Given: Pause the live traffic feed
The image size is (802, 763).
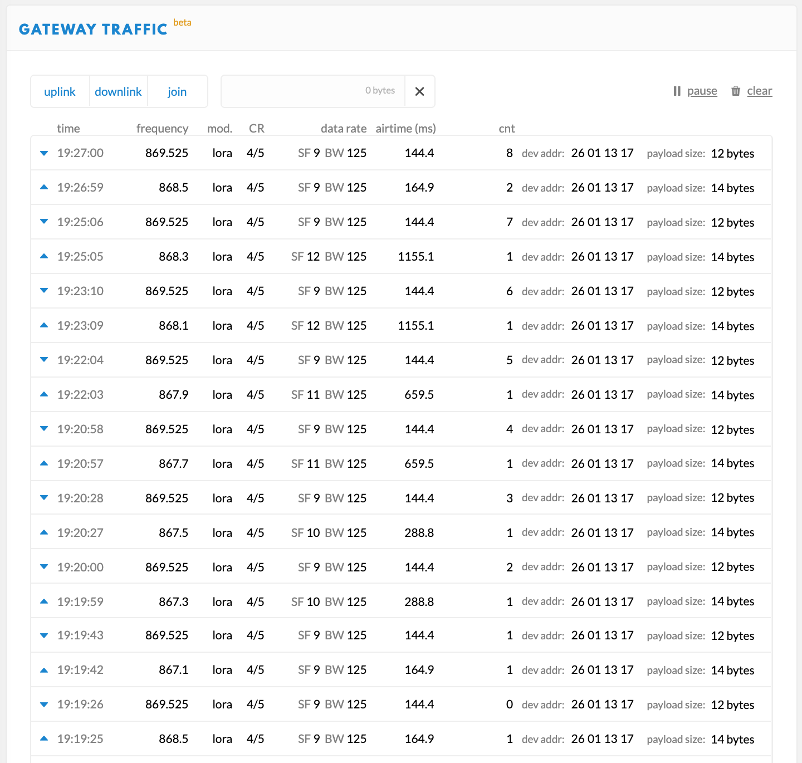Looking at the screenshot, I should 702,91.
